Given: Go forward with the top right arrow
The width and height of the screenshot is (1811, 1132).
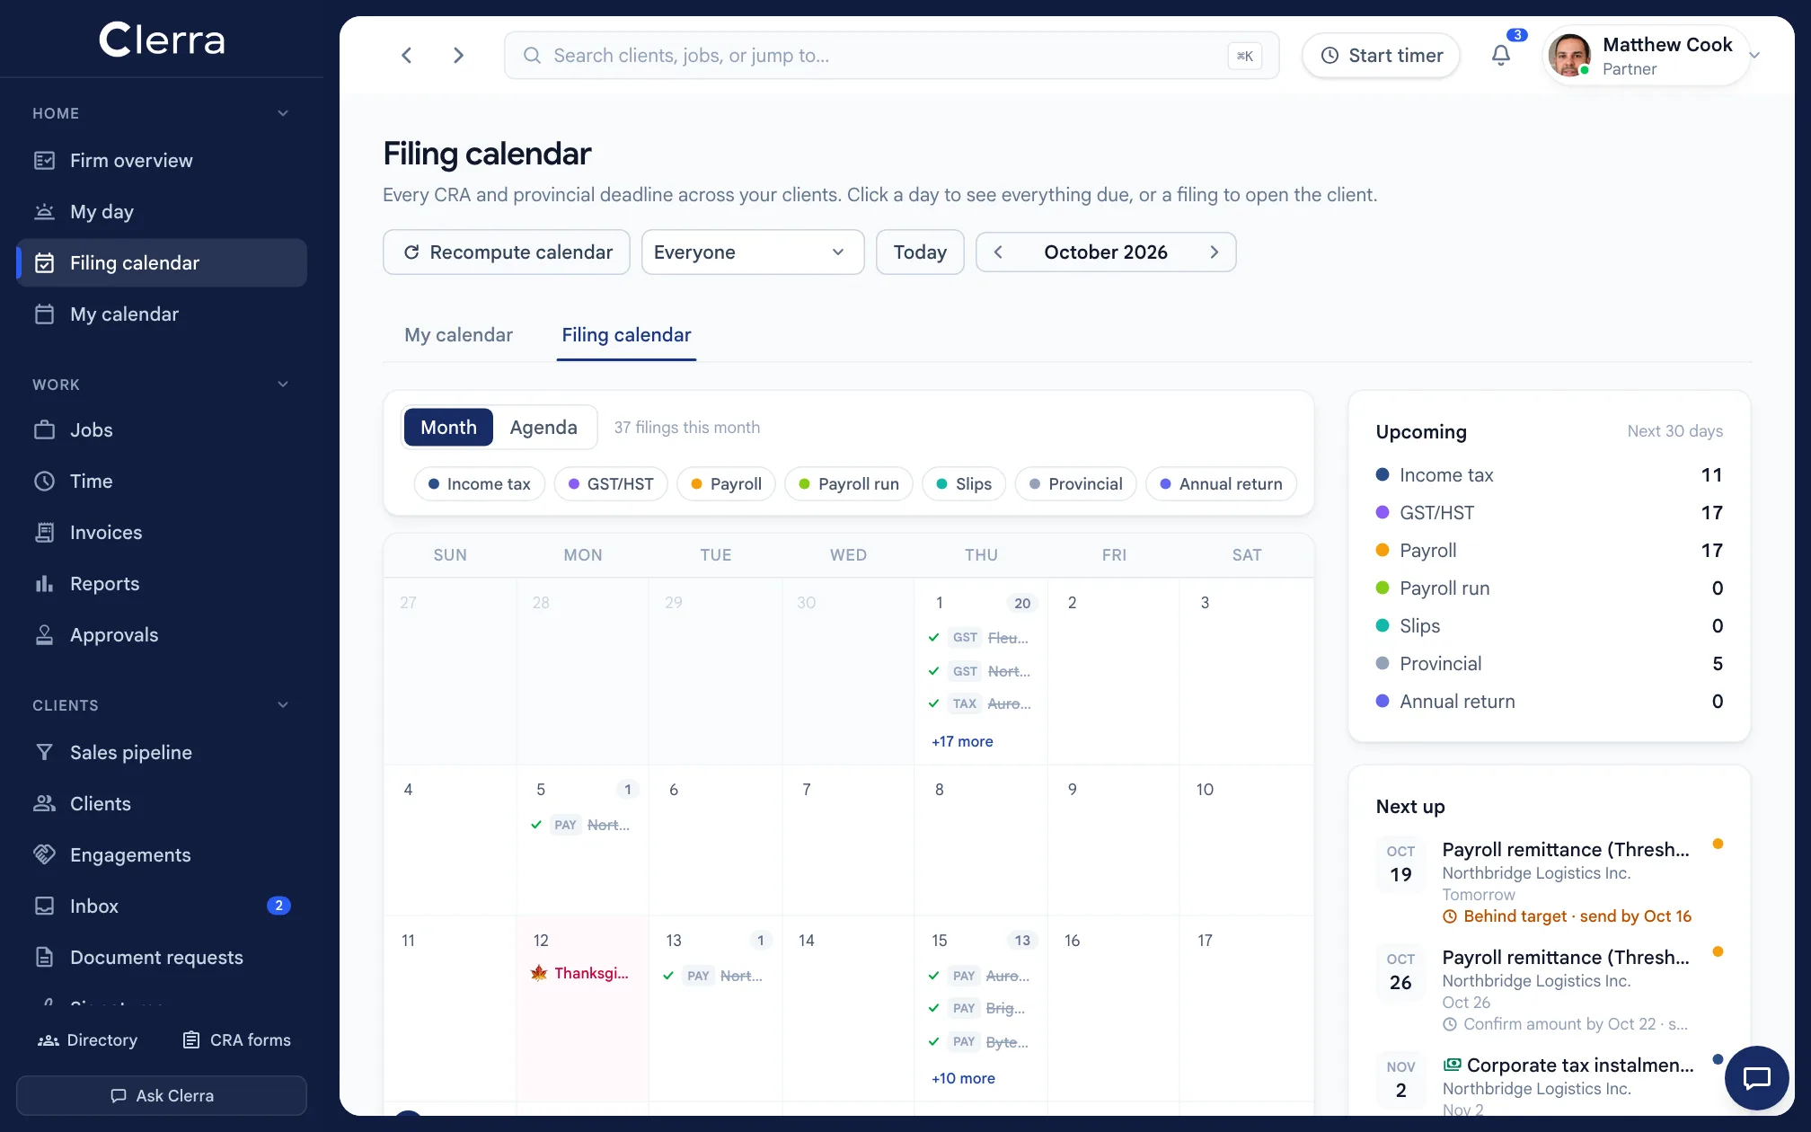Looking at the screenshot, I should 459,56.
